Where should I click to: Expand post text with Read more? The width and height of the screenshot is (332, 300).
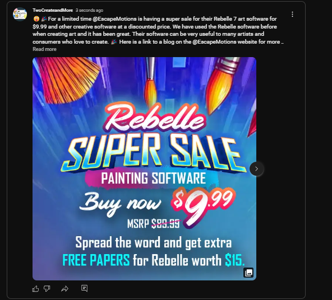click(x=44, y=49)
